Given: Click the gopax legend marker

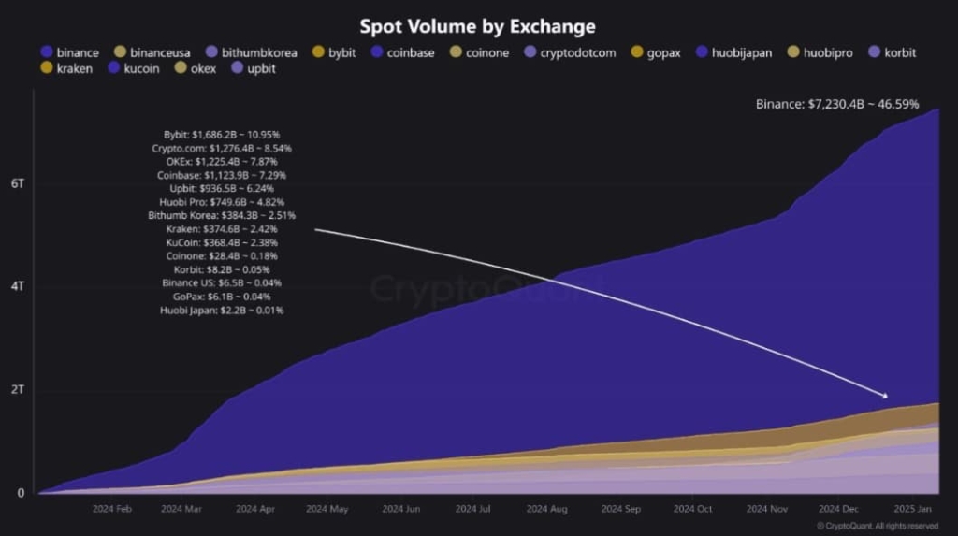Looking at the screenshot, I should point(637,52).
